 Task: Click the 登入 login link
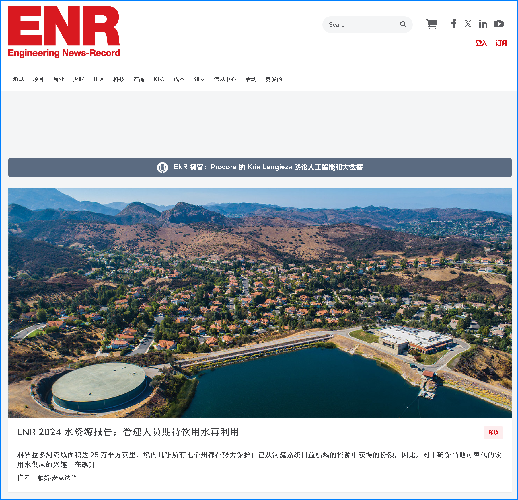(x=481, y=43)
